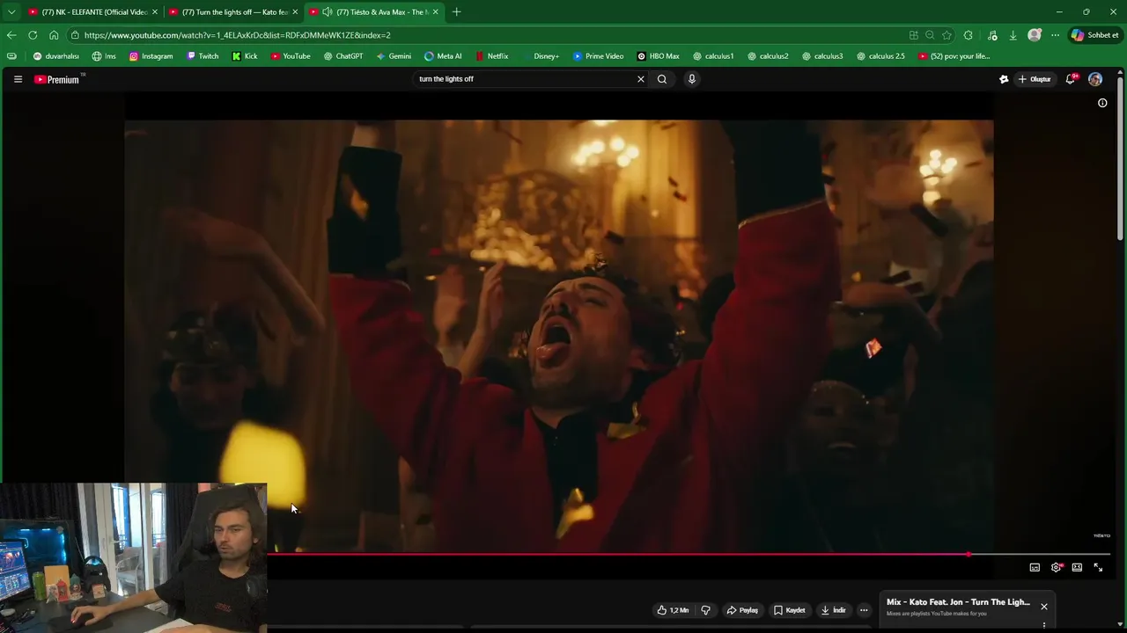This screenshot has width=1127, height=633.
Task: Clear the search box text
Action: (641, 79)
